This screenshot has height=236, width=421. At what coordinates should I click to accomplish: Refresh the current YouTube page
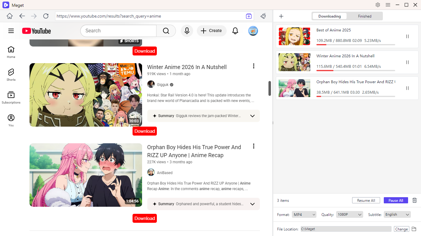click(x=46, y=16)
